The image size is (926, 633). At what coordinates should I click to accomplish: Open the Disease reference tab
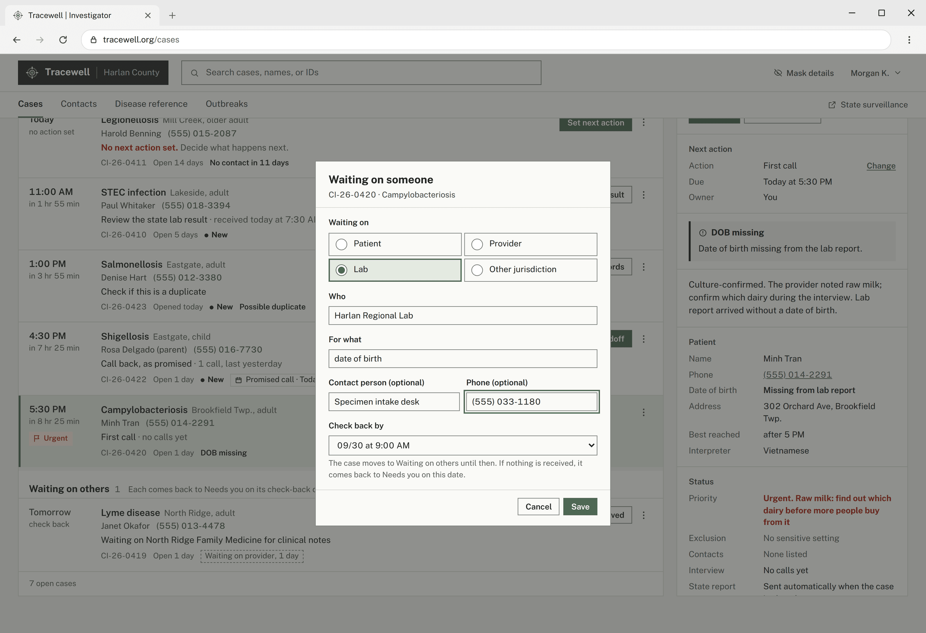151,104
